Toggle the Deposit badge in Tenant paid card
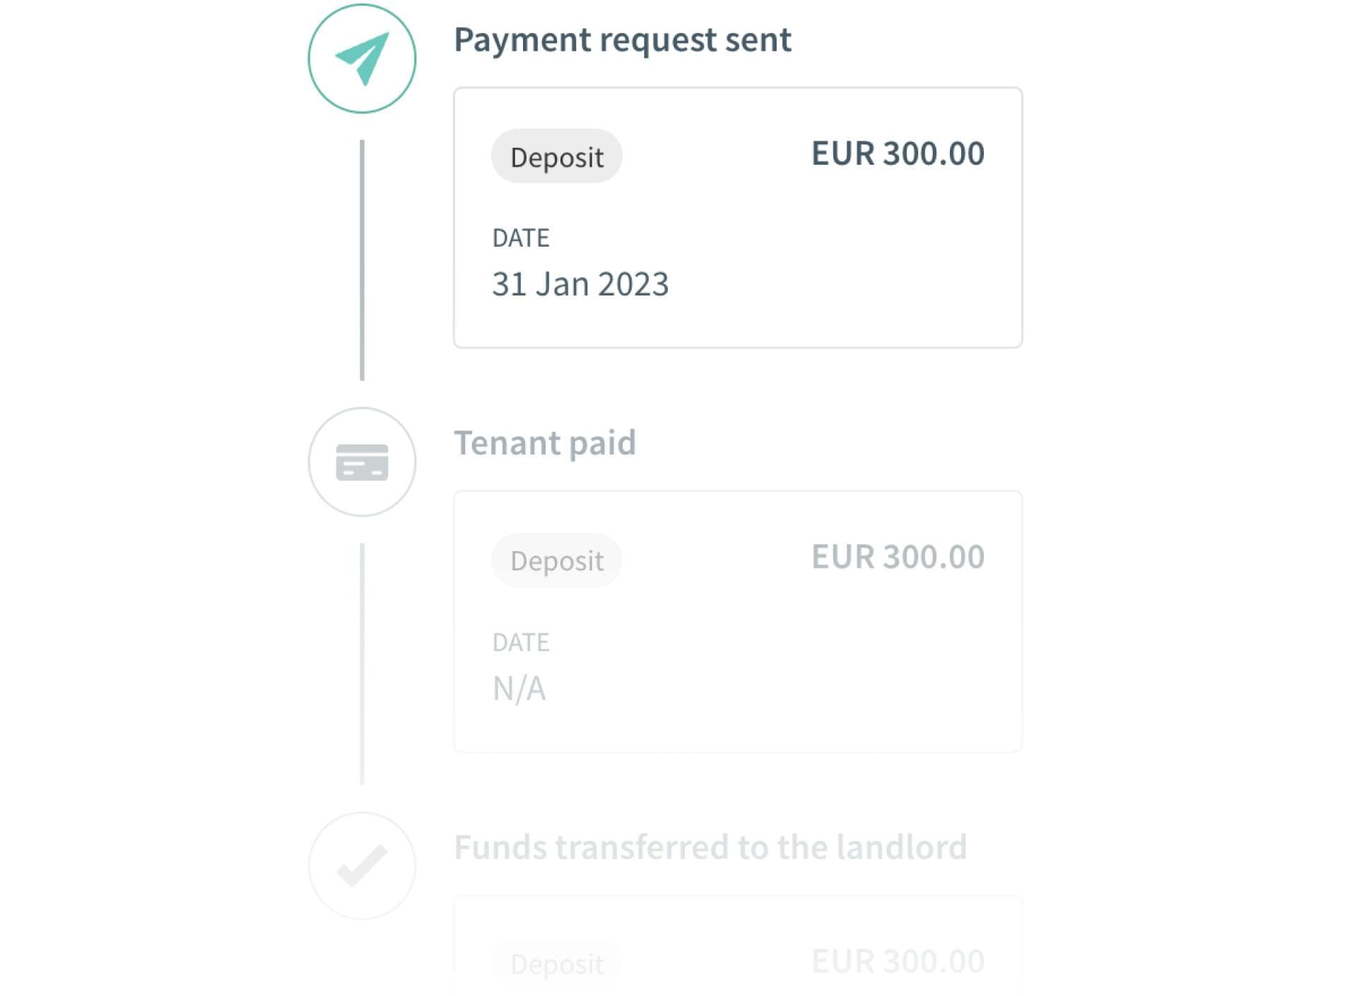 556,560
